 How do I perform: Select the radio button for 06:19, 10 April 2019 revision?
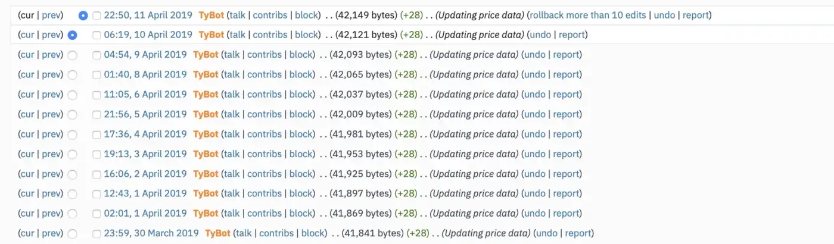pos(73,35)
